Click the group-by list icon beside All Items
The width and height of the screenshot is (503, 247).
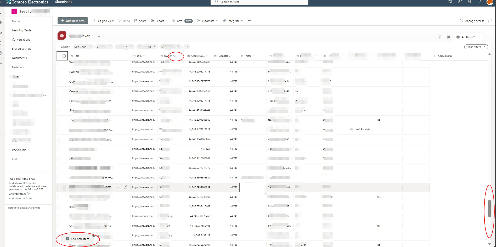(449, 37)
